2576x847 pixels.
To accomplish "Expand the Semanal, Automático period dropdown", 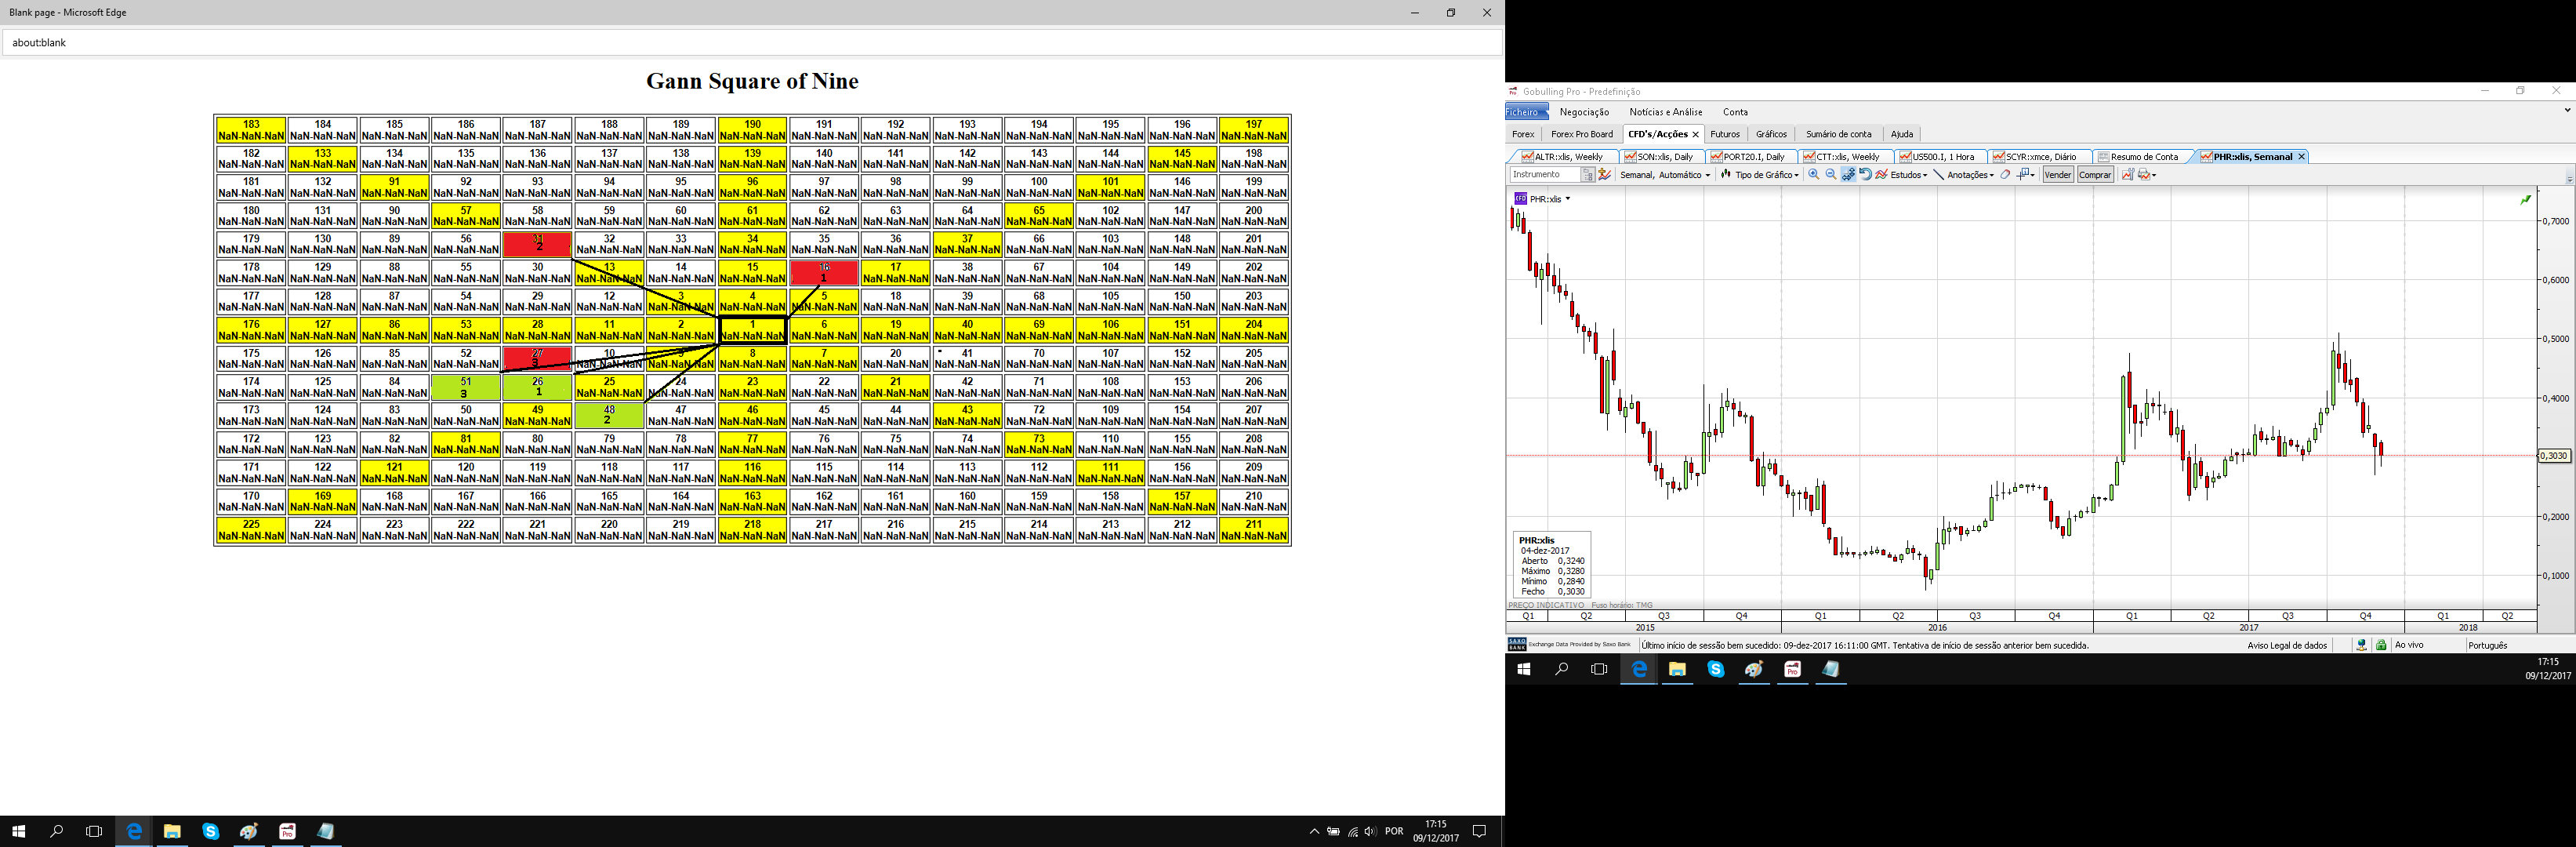I will 1664,175.
